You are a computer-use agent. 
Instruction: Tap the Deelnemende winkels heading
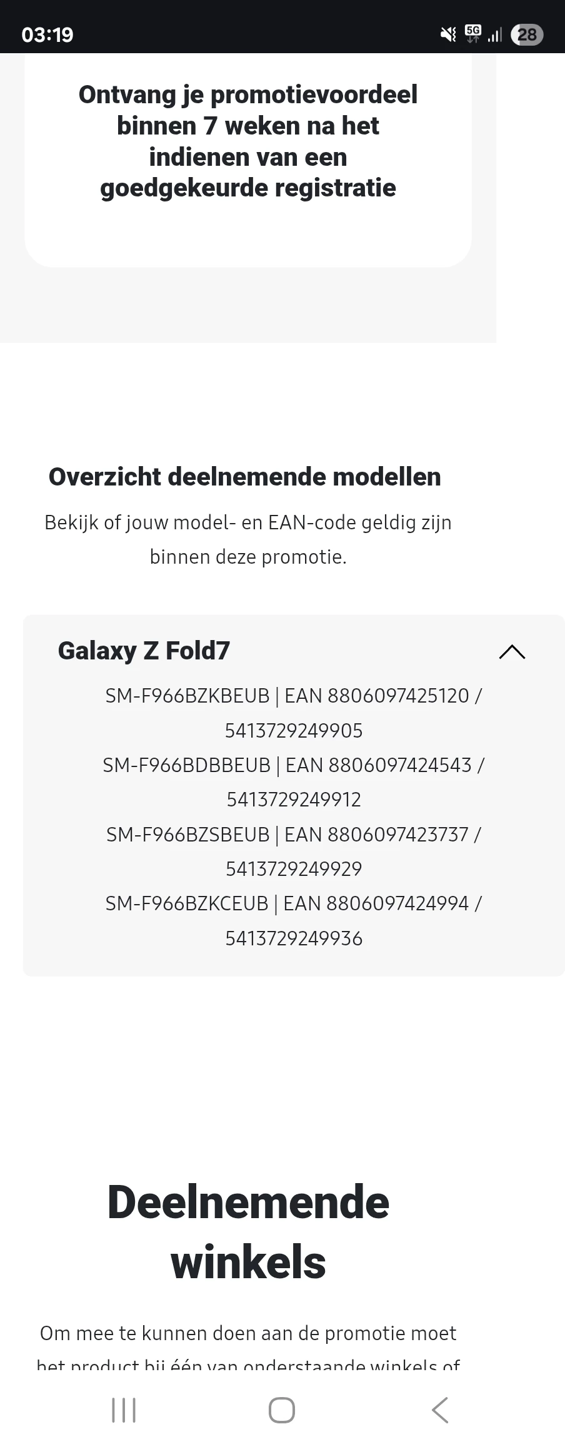248,1231
